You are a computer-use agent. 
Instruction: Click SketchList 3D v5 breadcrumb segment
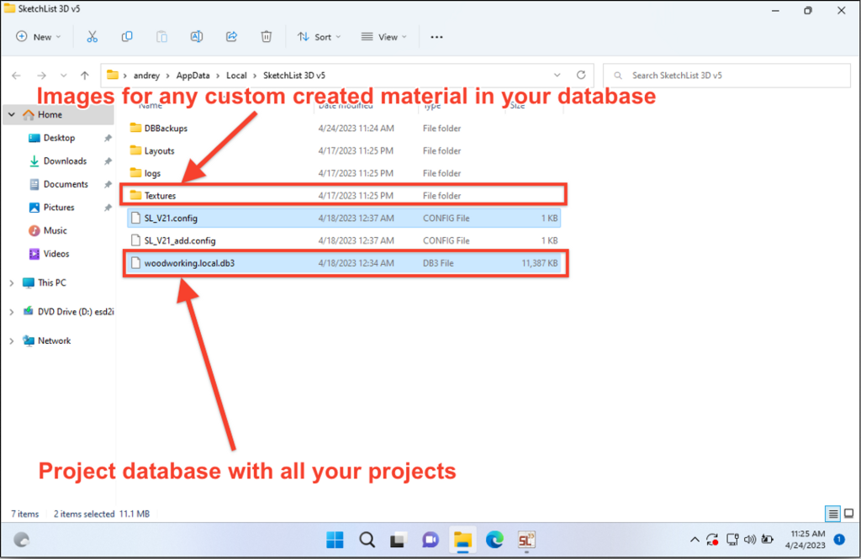pyautogui.click(x=293, y=75)
